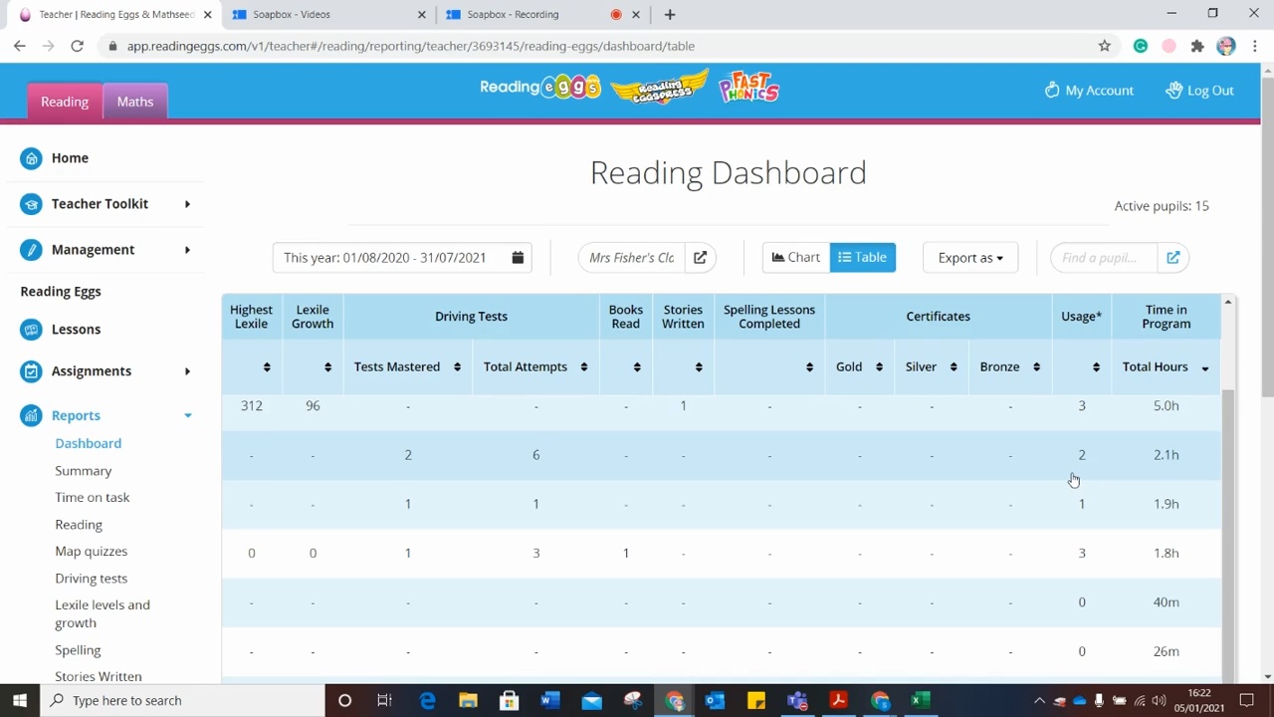Click the Fast Phonics logo
Screen dimensions: 1274x717
[748, 87]
